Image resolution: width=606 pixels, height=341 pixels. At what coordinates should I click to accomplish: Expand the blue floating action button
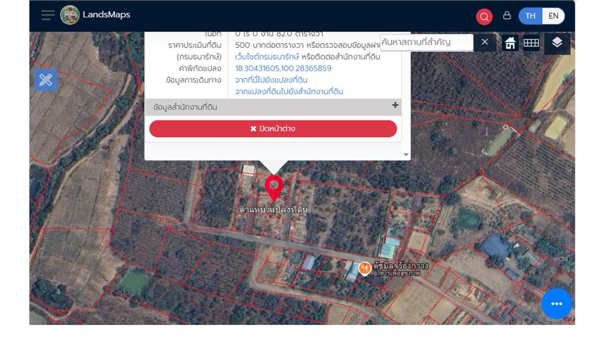click(x=556, y=303)
